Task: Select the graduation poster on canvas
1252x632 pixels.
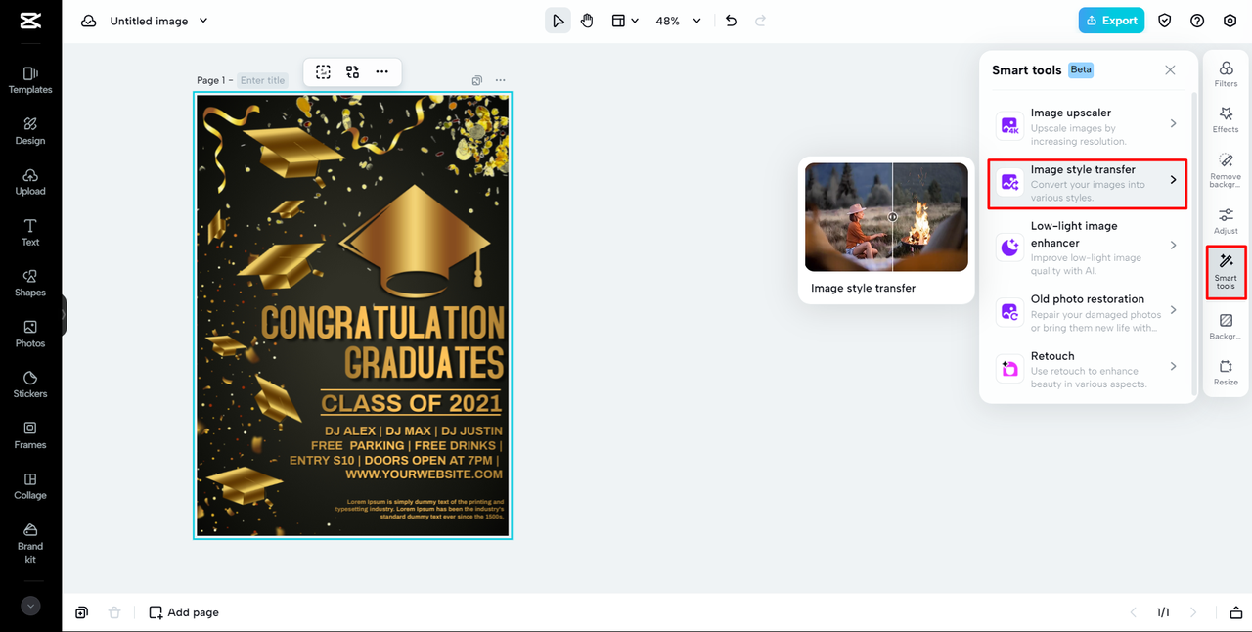Action: 352,315
